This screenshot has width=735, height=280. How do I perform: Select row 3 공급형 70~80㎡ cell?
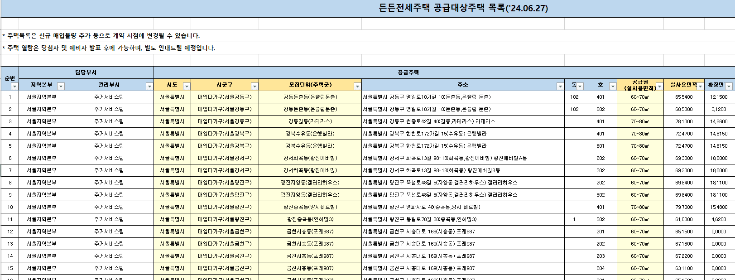pyautogui.click(x=640, y=121)
